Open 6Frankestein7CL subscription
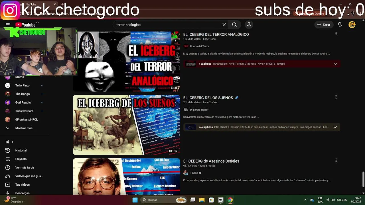Viewport: 365px width, 205px height. (x=26, y=120)
